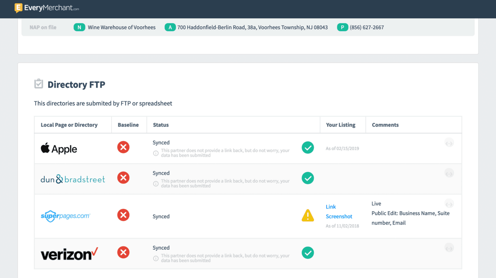This screenshot has height=278, width=496.
Task: Click info icon in verizon row status
Action: (156, 258)
